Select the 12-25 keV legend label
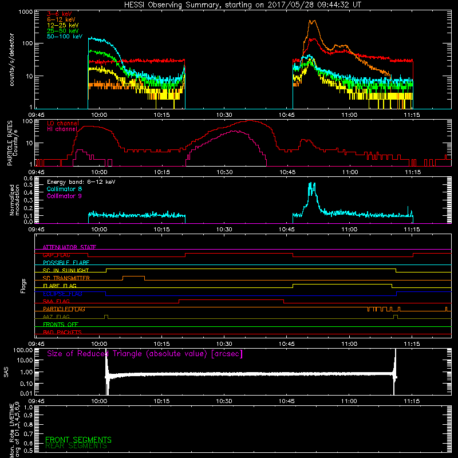 click(x=63, y=25)
